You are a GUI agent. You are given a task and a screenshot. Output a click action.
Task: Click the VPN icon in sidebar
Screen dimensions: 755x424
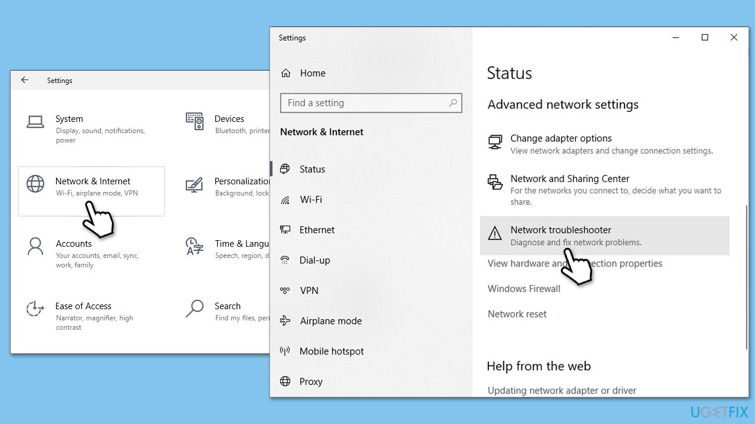point(285,290)
